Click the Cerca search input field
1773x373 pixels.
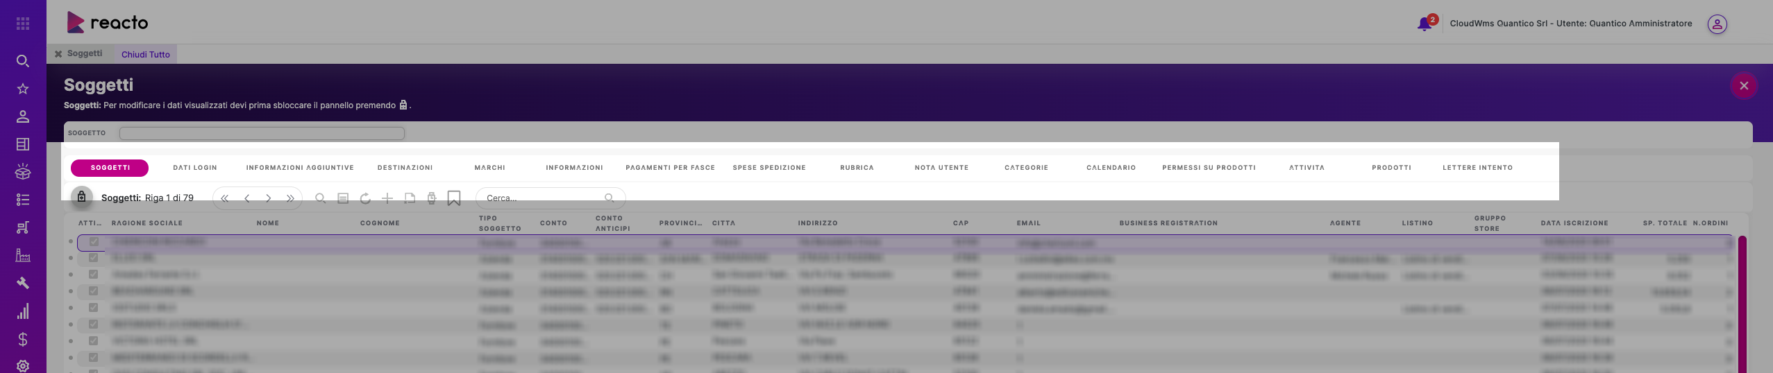tap(541, 198)
